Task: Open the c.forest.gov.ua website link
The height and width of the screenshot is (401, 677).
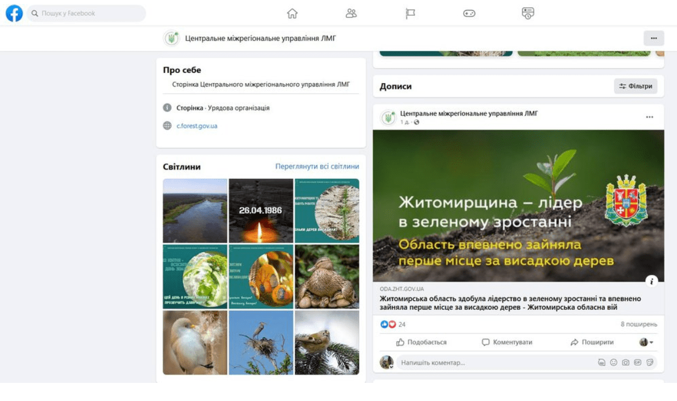Action: [197, 126]
